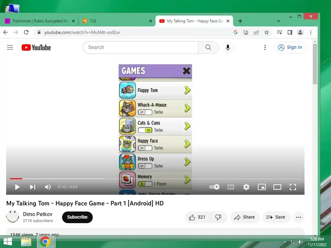Screen dimensions: 331x248
Task: Click the Google icon in address bar
Action: click(236, 32)
